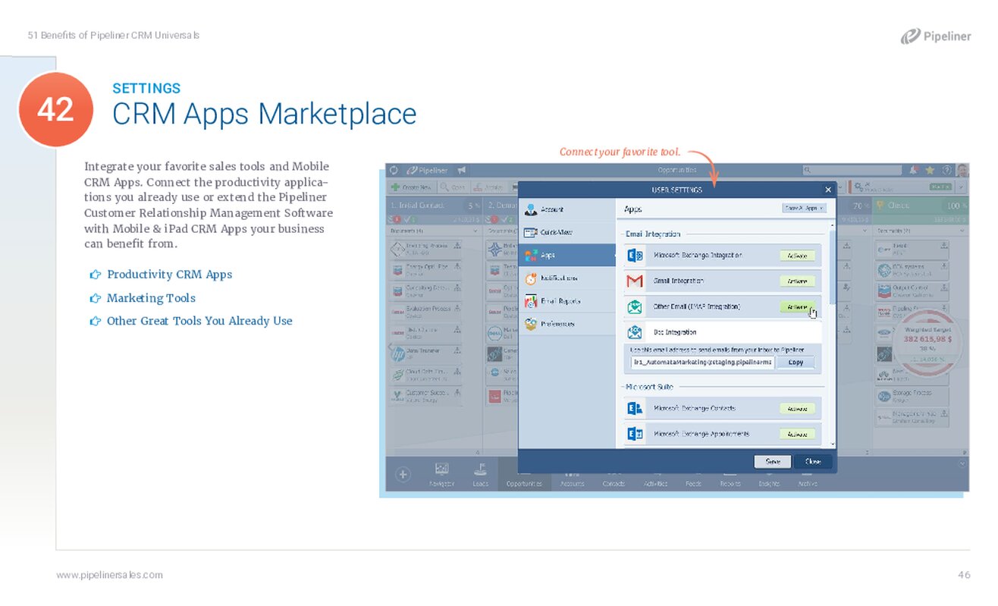Click the round plus button at bottom left

[x=403, y=475]
